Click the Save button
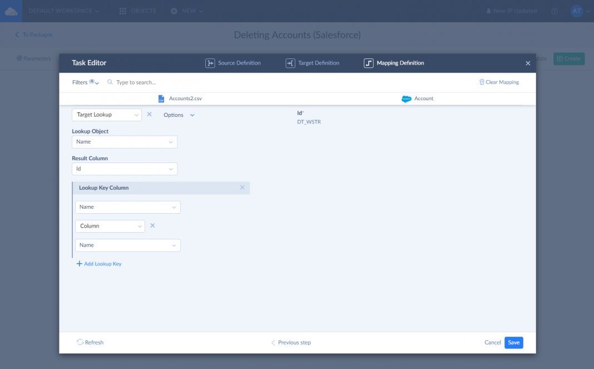This screenshot has height=369, width=594. point(513,342)
